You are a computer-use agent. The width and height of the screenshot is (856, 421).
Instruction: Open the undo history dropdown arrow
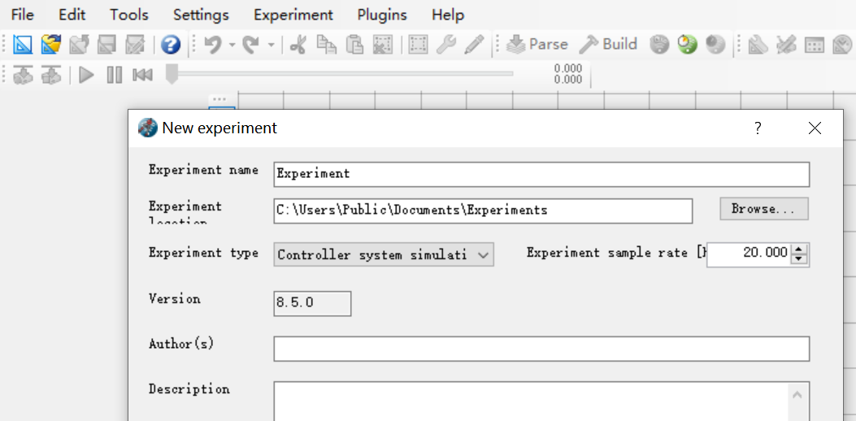click(232, 45)
